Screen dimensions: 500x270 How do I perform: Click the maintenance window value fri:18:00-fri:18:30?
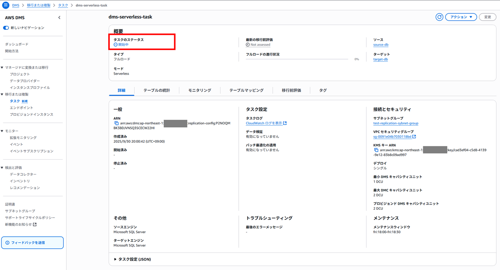387,232
